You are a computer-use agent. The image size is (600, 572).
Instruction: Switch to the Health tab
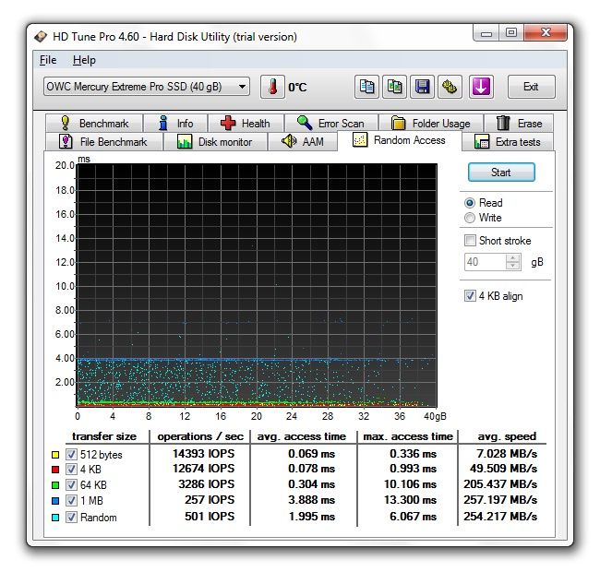pyautogui.click(x=246, y=123)
